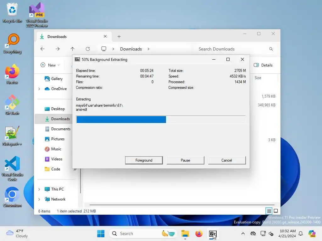Switch to details list view layout
The width and height of the screenshot is (322, 241).
pos(269,211)
